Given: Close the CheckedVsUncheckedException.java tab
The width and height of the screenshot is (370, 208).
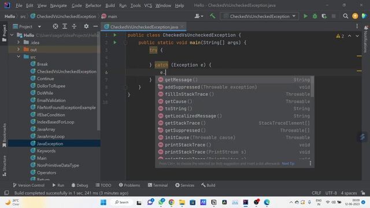Looking at the screenshot, I should [x=182, y=27].
